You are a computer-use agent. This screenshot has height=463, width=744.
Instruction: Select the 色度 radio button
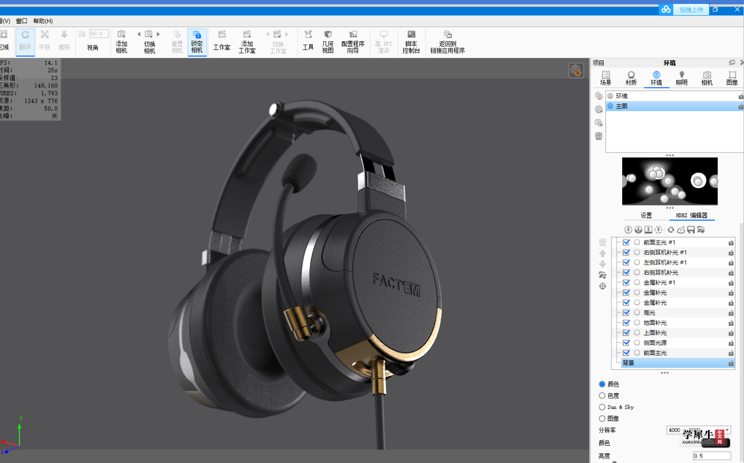602,396
